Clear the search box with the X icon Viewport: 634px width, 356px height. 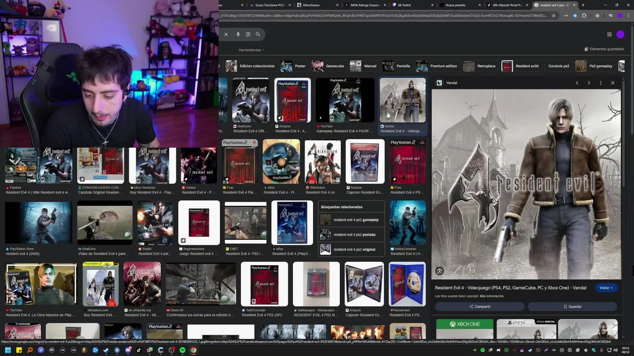coord(226,34)
